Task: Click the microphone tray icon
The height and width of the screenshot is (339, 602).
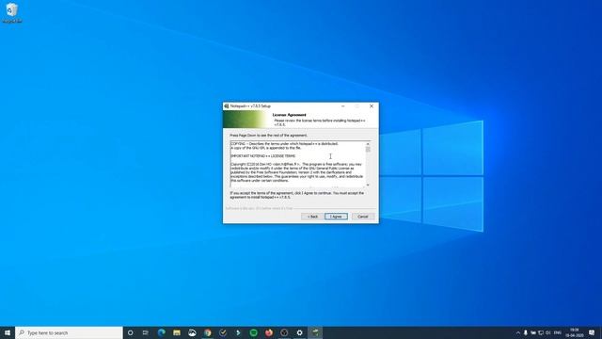Action: click(526, 332)
